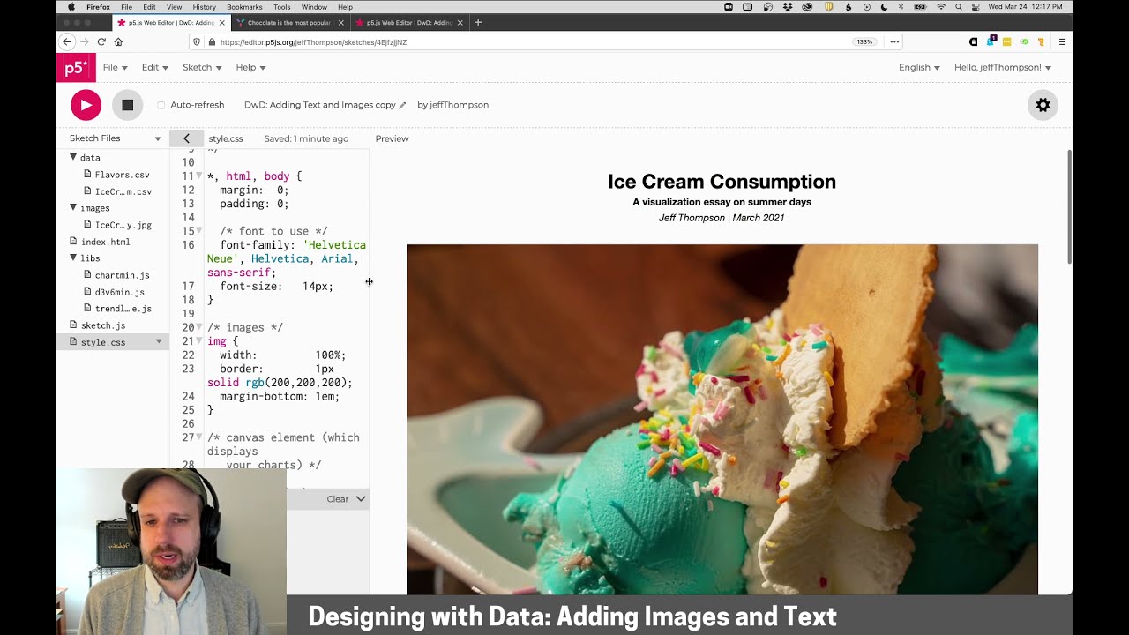
Task: Clear the console output
Action: tap(338, 499)
